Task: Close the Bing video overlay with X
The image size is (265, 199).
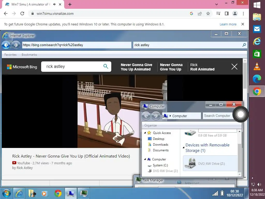Action: click(x=234, y=67)
